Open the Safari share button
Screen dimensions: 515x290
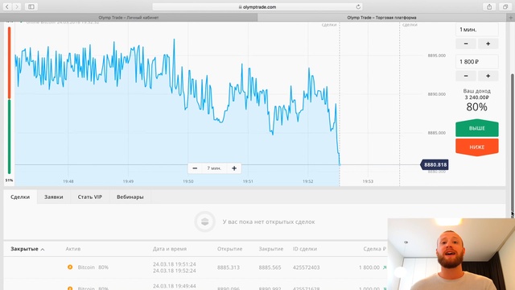[x=489, y=6]
